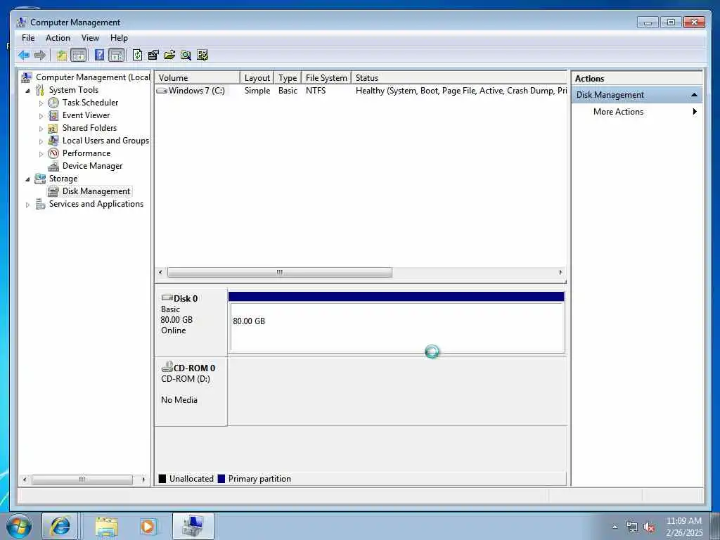Click the NTFS cell in the volume list

pyautogui.click(x=316, y=91)
